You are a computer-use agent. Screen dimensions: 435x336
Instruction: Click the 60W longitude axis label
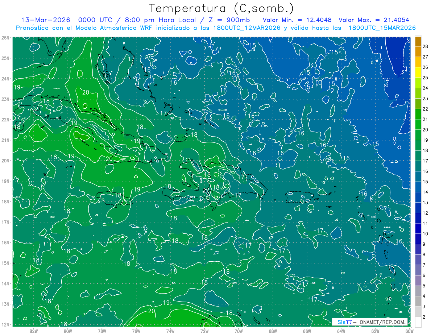click(x=409, y=331)
